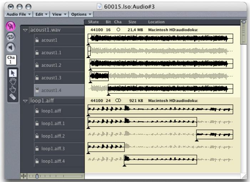Select the eraser tool
Screen dimensions: 250x182
point(12,97)
